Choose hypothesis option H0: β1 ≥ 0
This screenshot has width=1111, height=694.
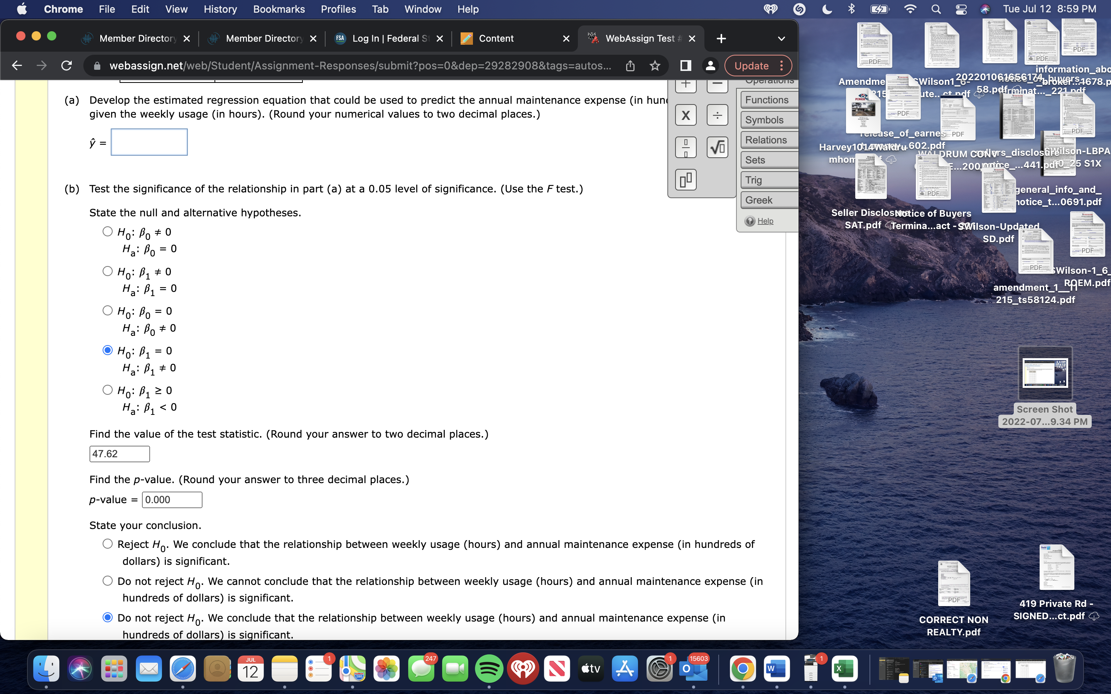107,390
